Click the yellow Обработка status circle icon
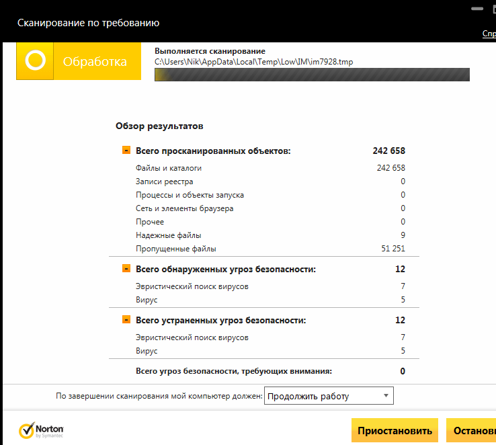 (35, 60)
